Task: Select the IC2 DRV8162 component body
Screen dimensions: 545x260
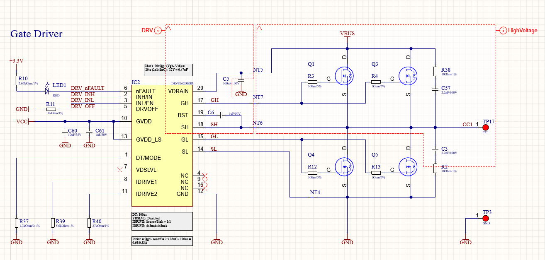Action: pos(162,146)
